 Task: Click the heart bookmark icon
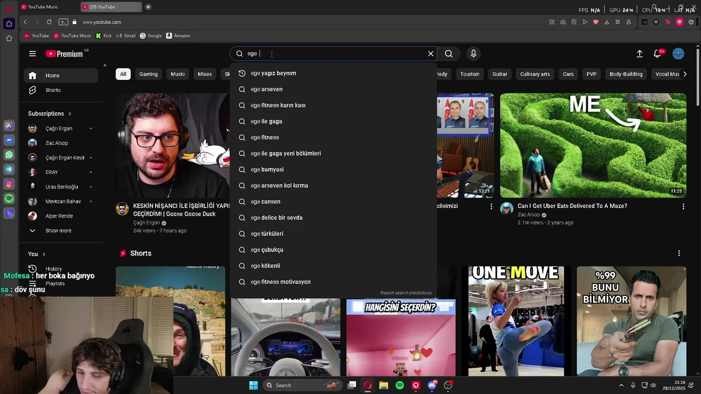coord(596,22)
